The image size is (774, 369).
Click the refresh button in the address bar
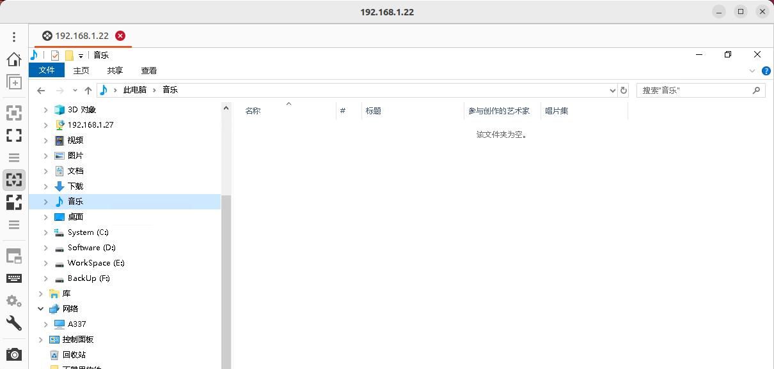click(x=624, y=90)
